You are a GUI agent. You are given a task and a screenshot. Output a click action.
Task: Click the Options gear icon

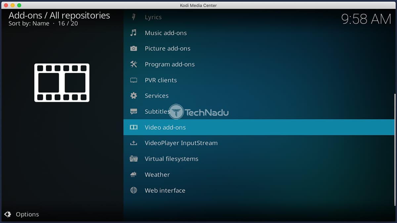8,214
